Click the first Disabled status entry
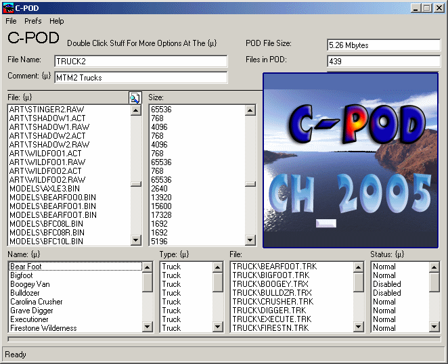 (386, 284)
